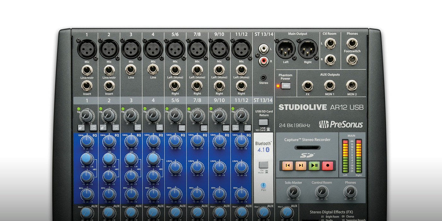The width and height of the screenshot is (442, 221).
Task: Mute the Bluetooth channel with the On/Mute switch
Action: coord(264,164)
